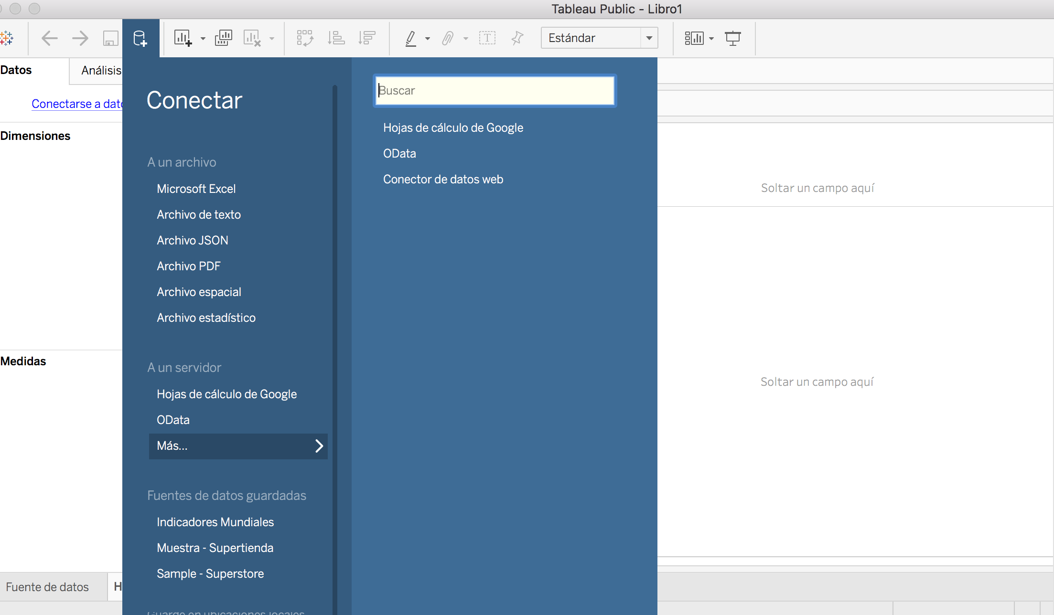Viewport: 1054px width, 615px height.
Task: Click the sort ascending icon
Action: coord(336,38)
